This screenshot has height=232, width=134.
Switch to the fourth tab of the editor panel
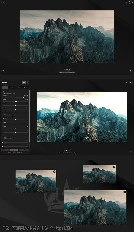[x=26, y=88]
